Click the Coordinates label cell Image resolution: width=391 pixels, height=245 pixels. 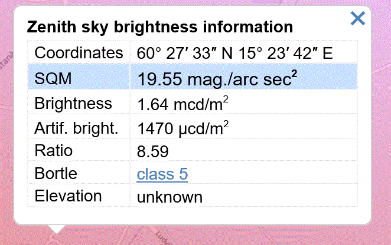(79, 53)
